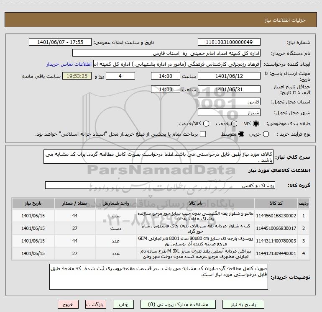
Task: Click product code 1144311400780003
Action: coord(276,241)
